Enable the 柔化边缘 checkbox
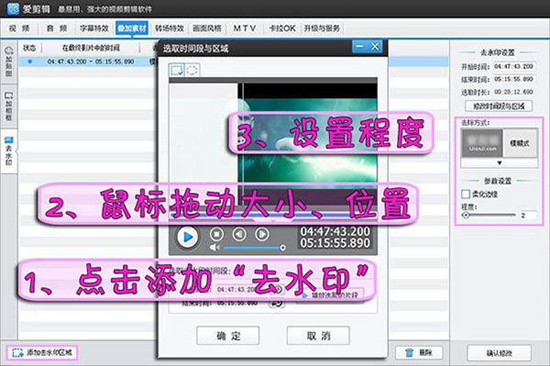Screen dimensions: 550x366 pos(466,194)
